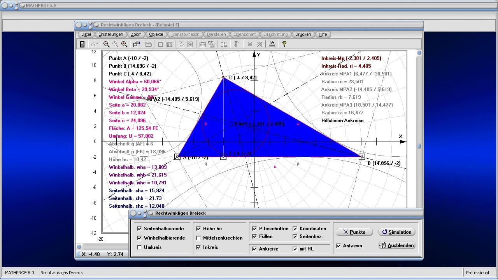Click the 'Professional' status bar entry
This screenshot has height=280, width=498.
(477, 273)
